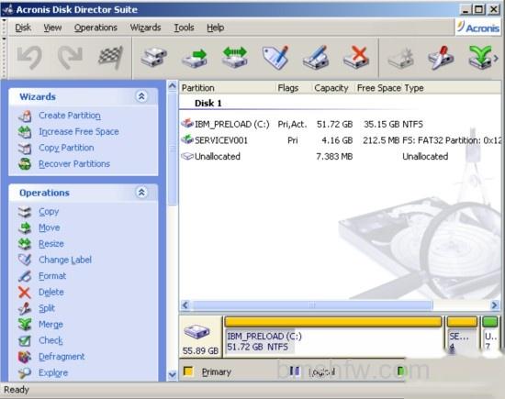Select the Unallocated row in partition list

(x=340, y=156)
